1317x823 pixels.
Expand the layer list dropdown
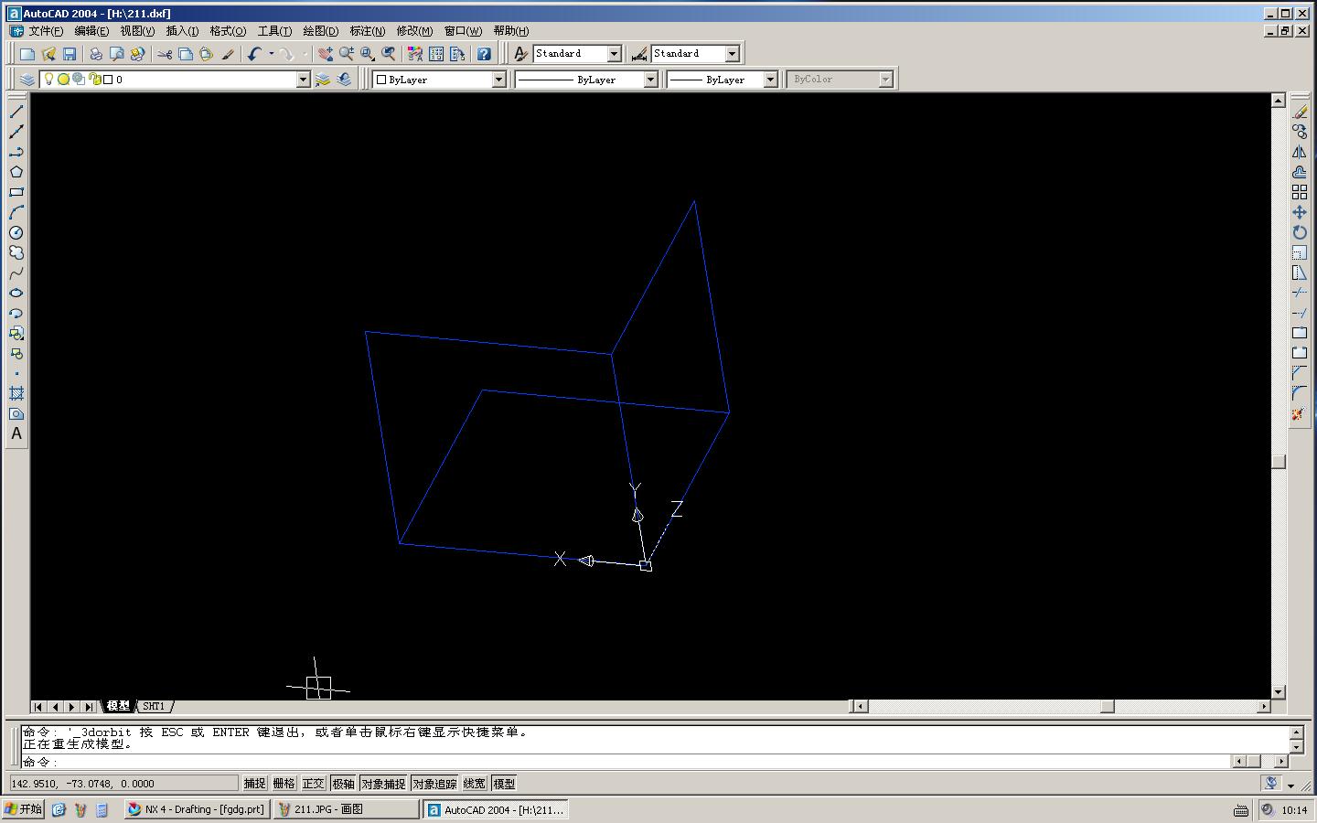(304, 80)
